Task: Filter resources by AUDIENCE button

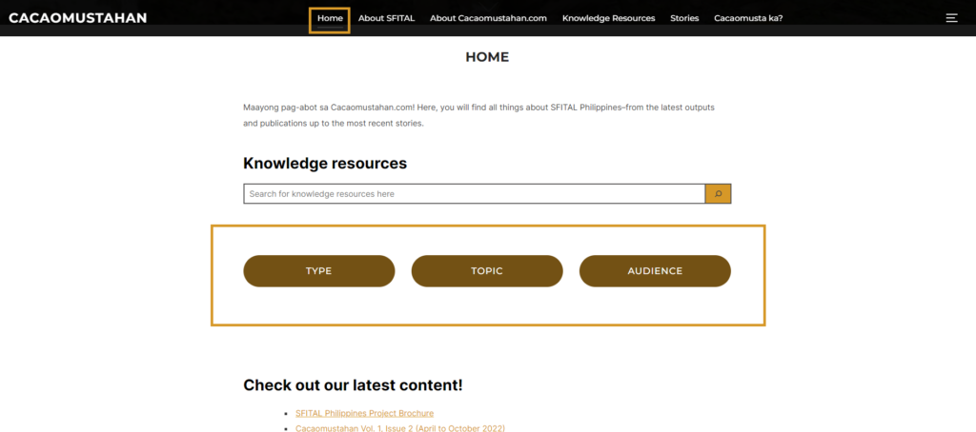Action: pyautogui.click(x=655, y=271)
